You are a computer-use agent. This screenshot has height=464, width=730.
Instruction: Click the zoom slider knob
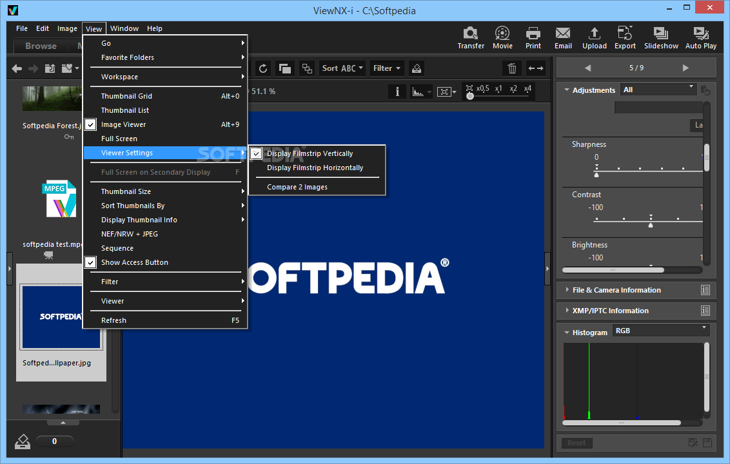tap(470, 96)
